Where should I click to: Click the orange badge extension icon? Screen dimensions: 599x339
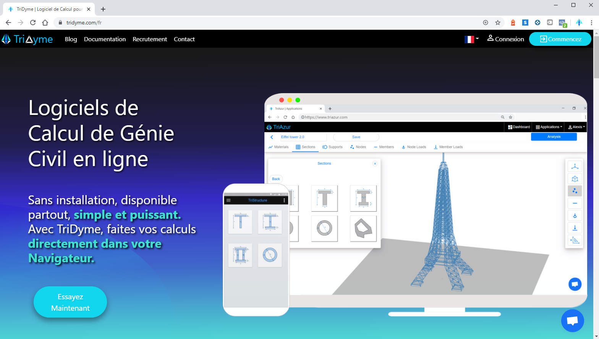pos(513,23)
